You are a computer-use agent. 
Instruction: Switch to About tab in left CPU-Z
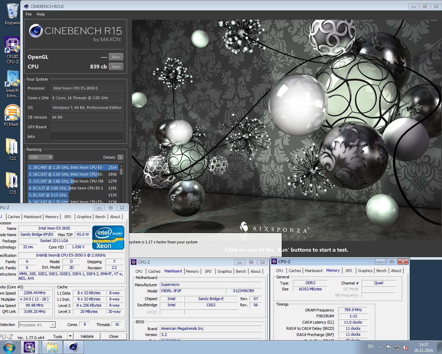(x=115, y=217)
